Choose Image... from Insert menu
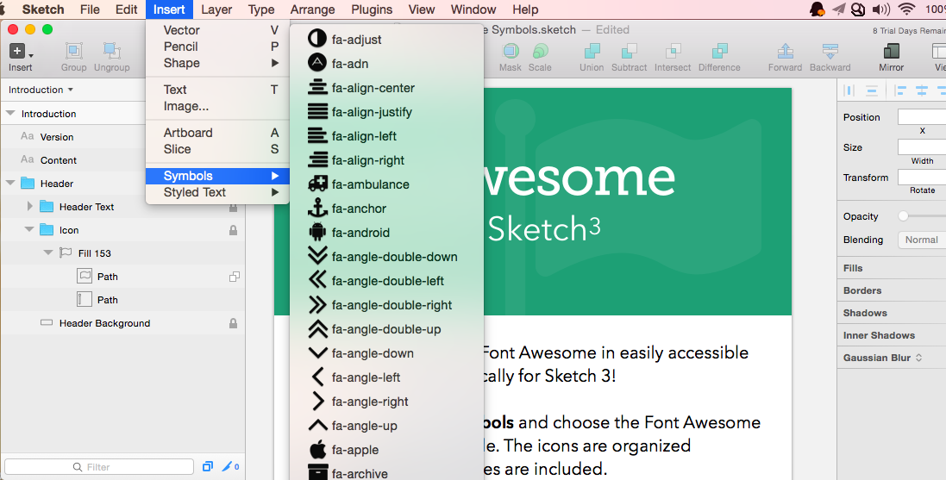The image size is (946, 480). click(x=218, y=106)
